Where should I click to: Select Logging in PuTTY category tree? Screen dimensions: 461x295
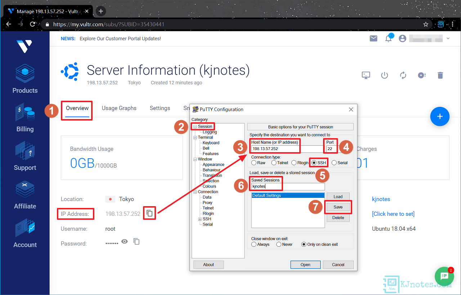(x=210, y=132)
